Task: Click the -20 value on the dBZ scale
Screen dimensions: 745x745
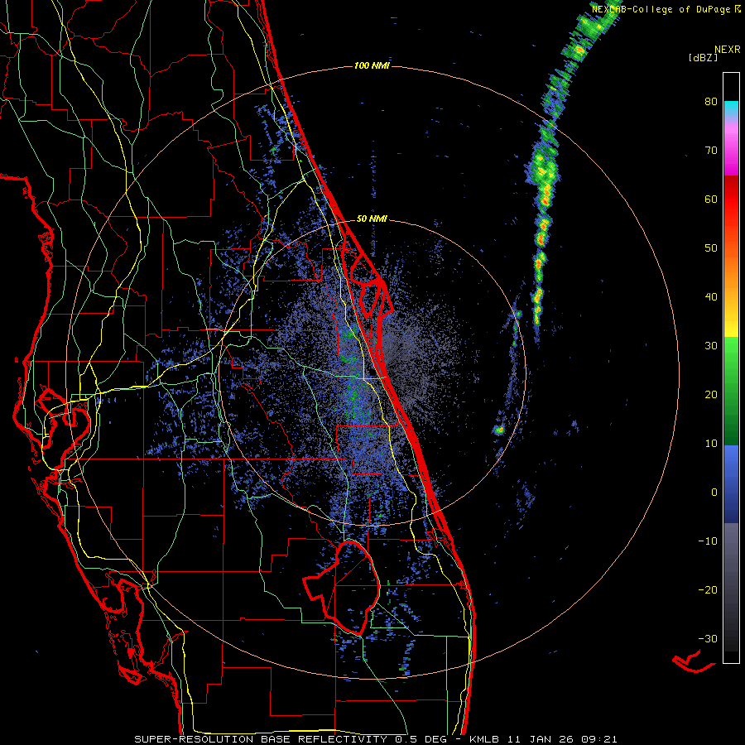Action: point(708,590)
